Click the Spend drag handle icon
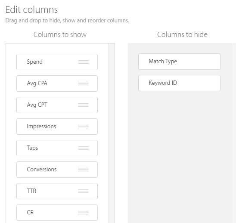Image resolution: width=236 pixels, height=223 pixels. [83, 62]
